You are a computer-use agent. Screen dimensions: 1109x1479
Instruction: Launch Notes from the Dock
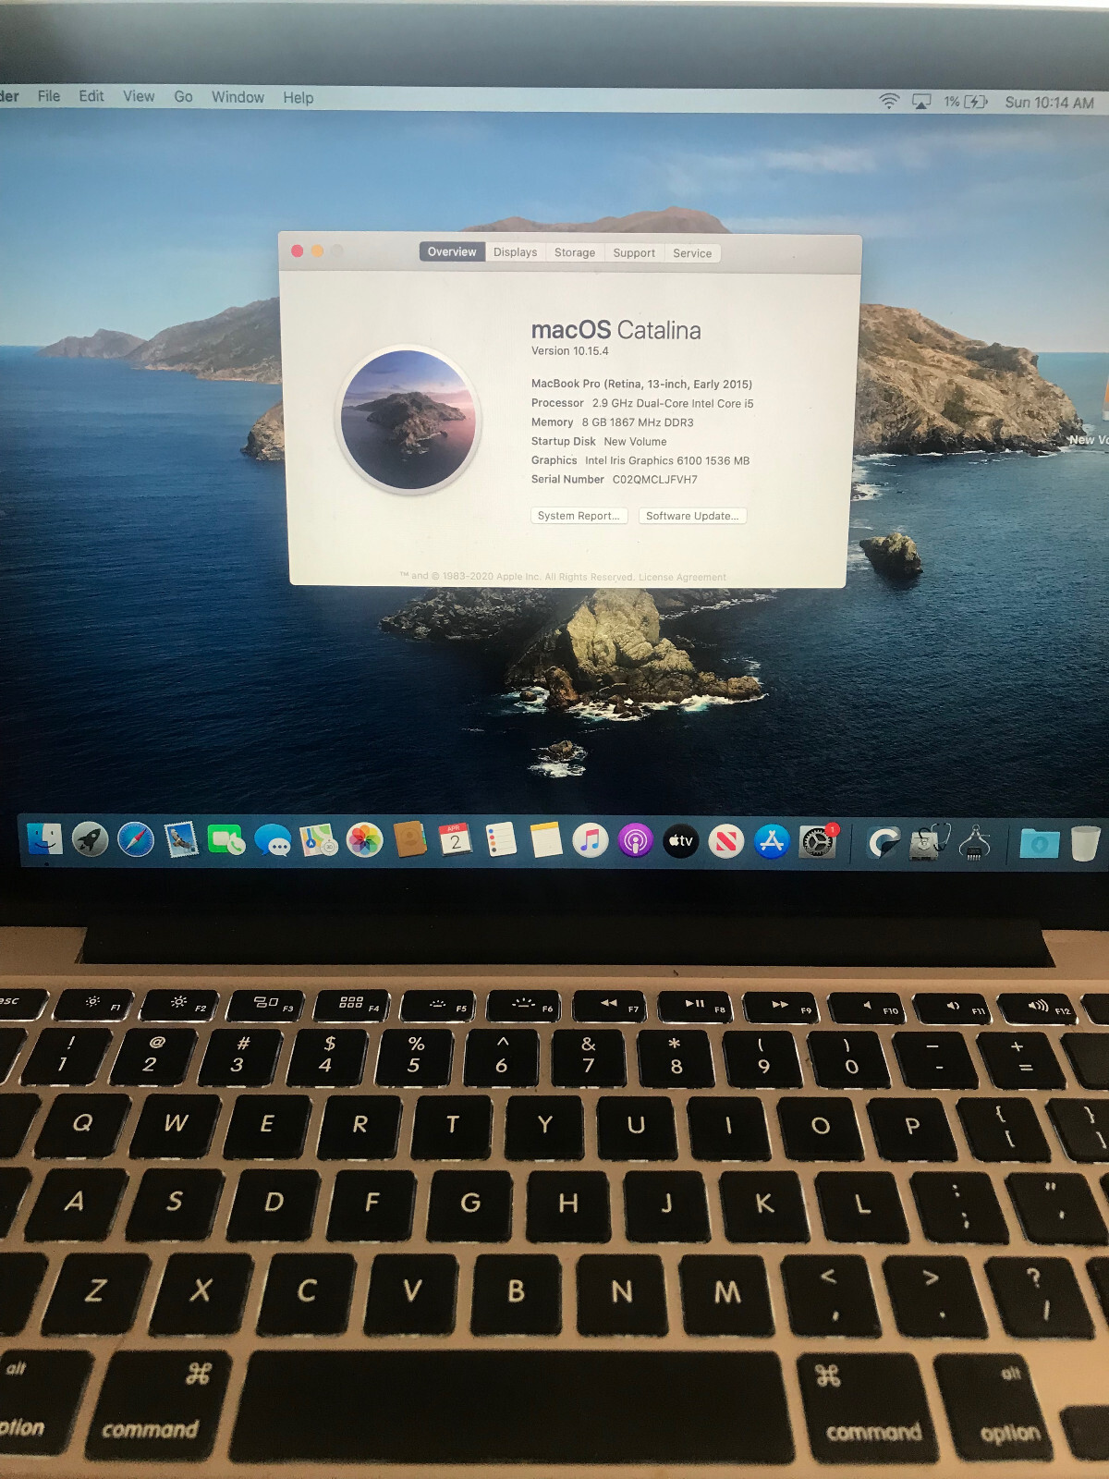pyautogui.click(x=545, y=840)
